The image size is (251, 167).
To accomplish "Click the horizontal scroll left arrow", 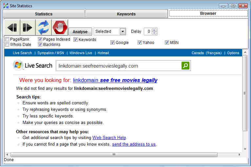I will pos(7,155).
